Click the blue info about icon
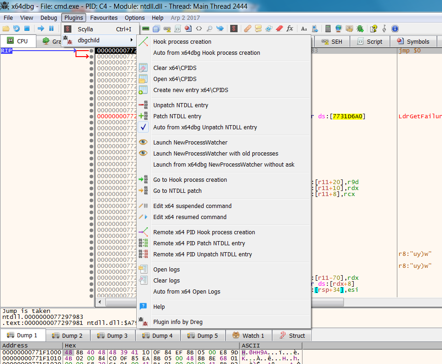 pos(395,29)
